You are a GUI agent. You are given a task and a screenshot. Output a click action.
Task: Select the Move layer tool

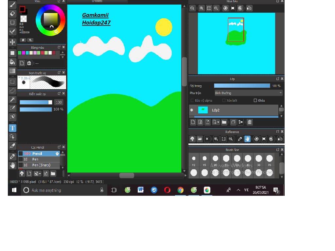12,42
